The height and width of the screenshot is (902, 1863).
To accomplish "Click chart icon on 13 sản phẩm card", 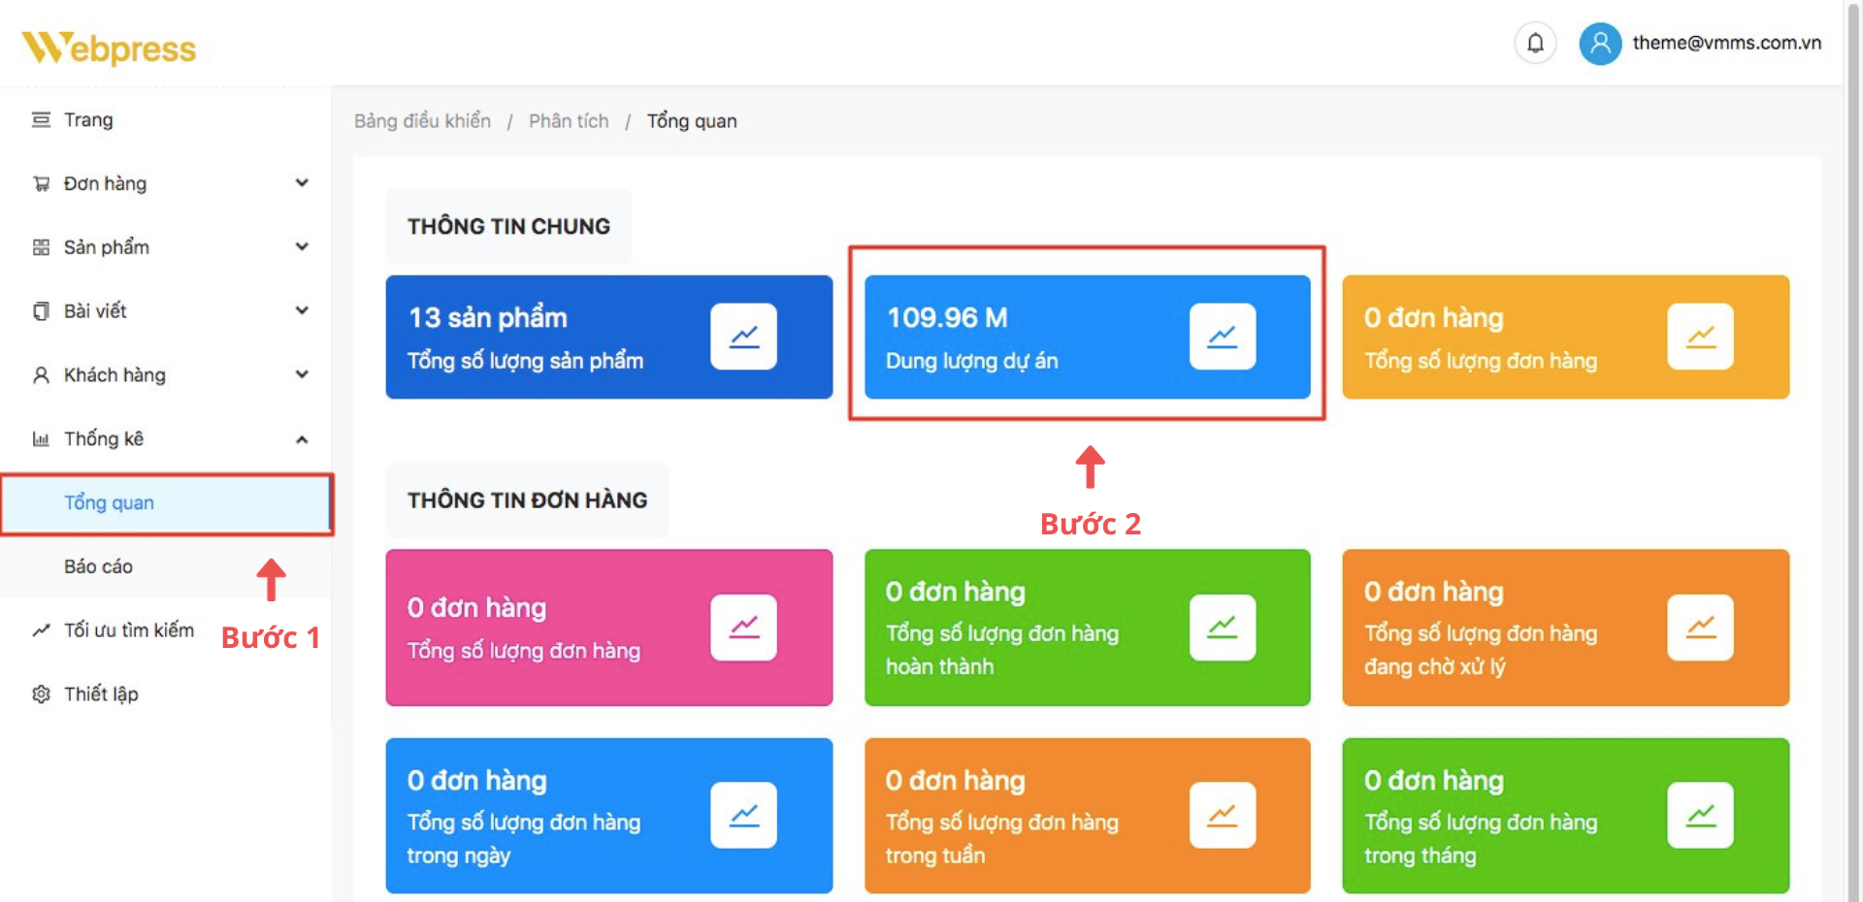I will pyautogui.click(x=743, y=337).
